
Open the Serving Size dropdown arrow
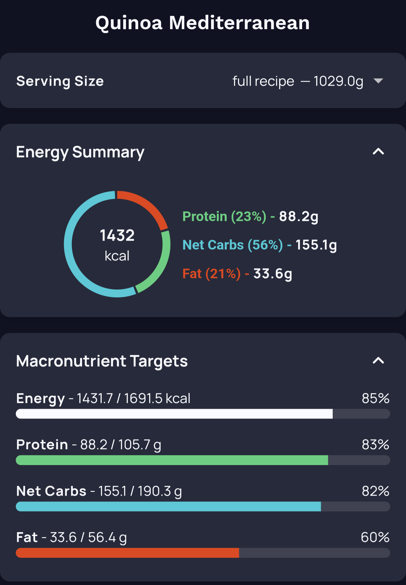(378, 81)
